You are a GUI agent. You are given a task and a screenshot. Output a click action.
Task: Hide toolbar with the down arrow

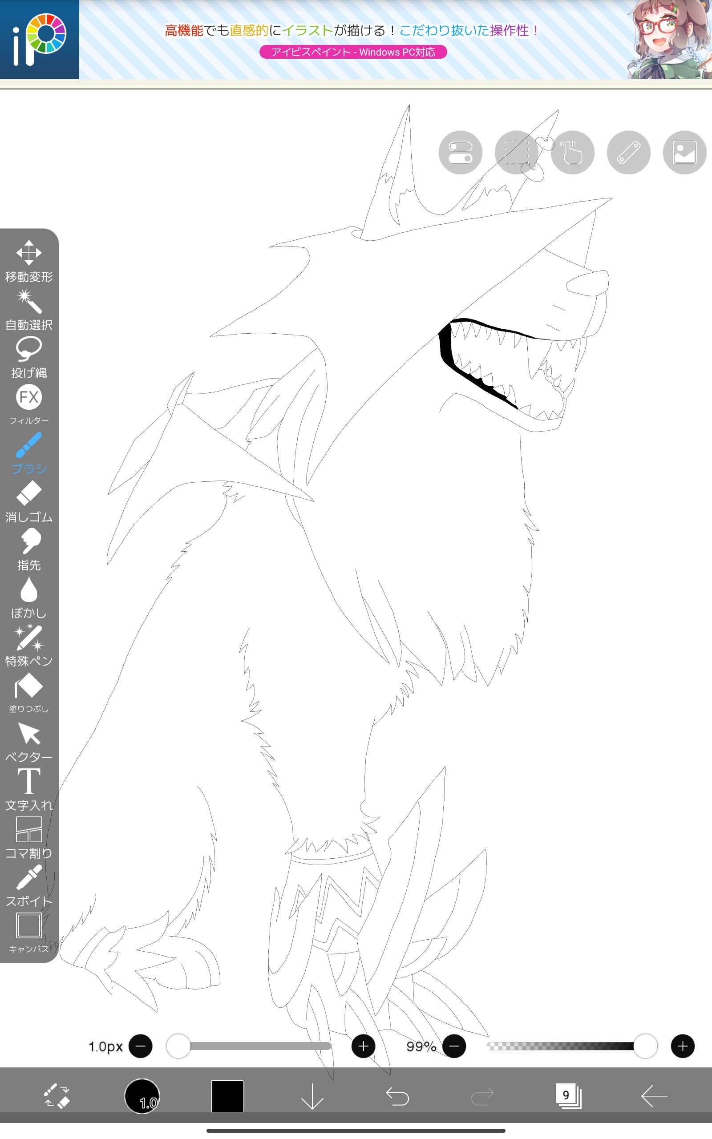click(x=312, y=1096)
